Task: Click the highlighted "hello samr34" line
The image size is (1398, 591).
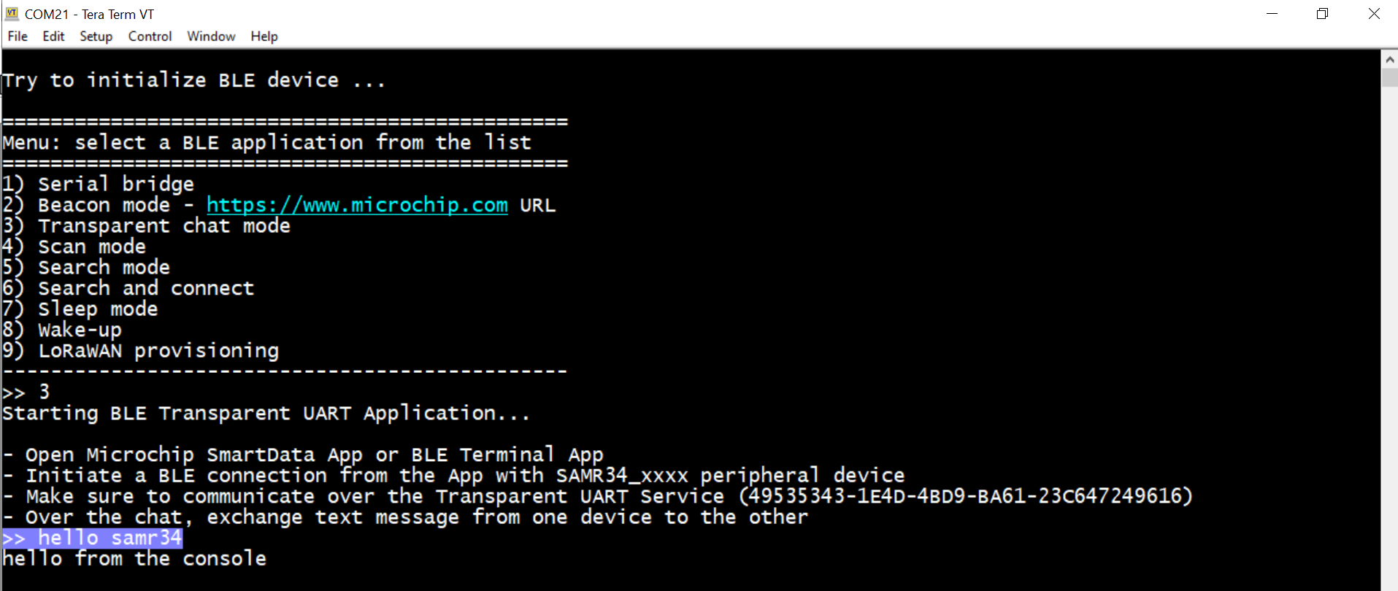Action: (x=93, y=538)
